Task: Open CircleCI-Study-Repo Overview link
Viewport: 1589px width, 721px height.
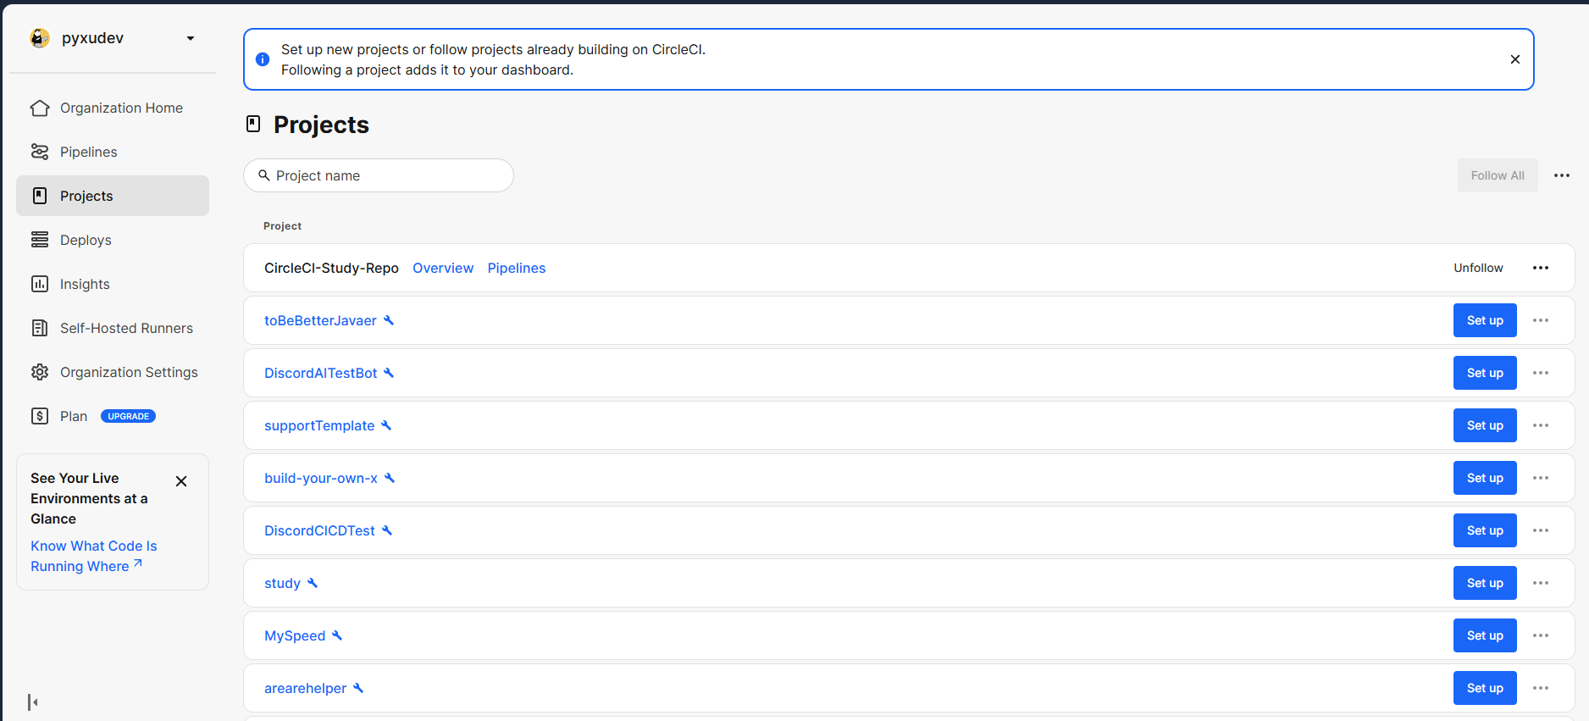Action: 443,268
